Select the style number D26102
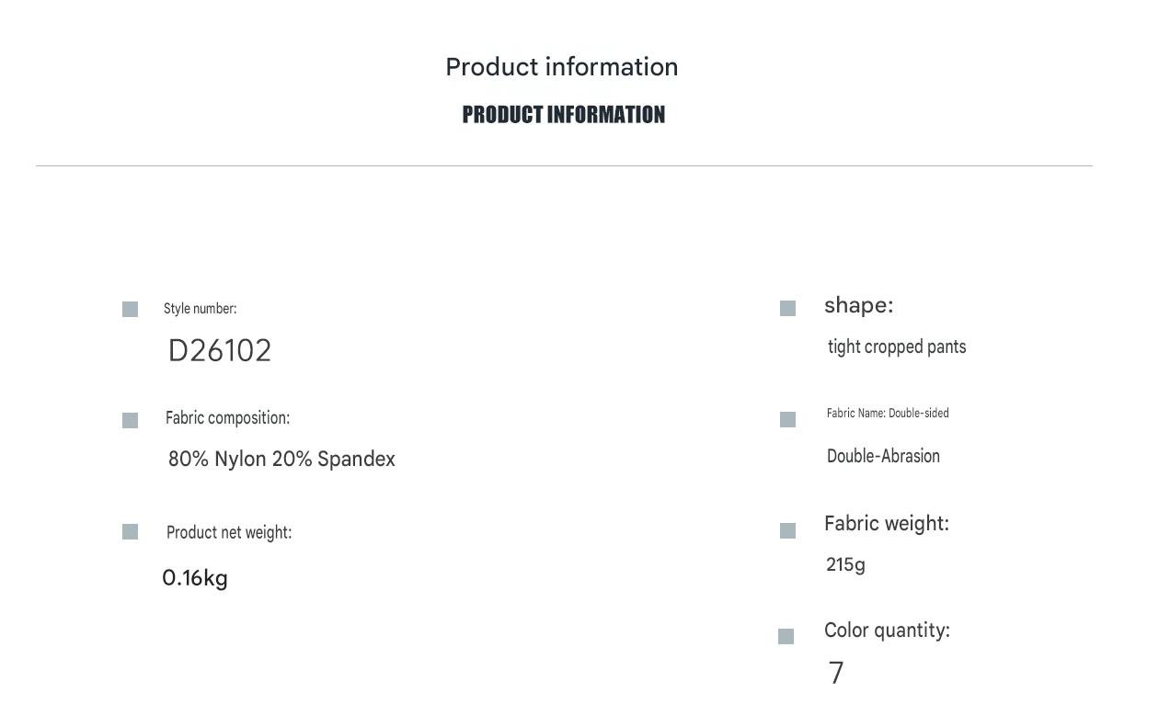 [x=220, y=351]
